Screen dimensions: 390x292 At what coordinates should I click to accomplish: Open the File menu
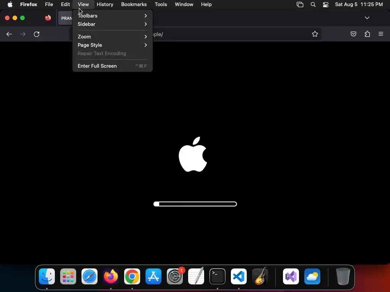[x=49, y=5]
